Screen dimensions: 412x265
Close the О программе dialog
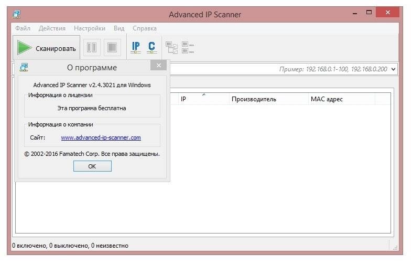[158, 65]
